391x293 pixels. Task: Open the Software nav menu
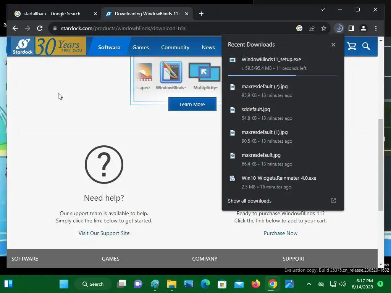point(109,47)
